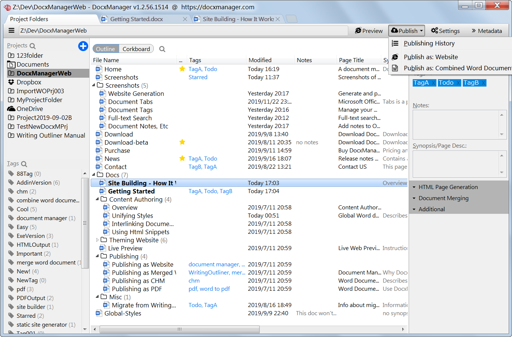Click the project path field
Screen dimensions: 512x337
coord(183,31)
